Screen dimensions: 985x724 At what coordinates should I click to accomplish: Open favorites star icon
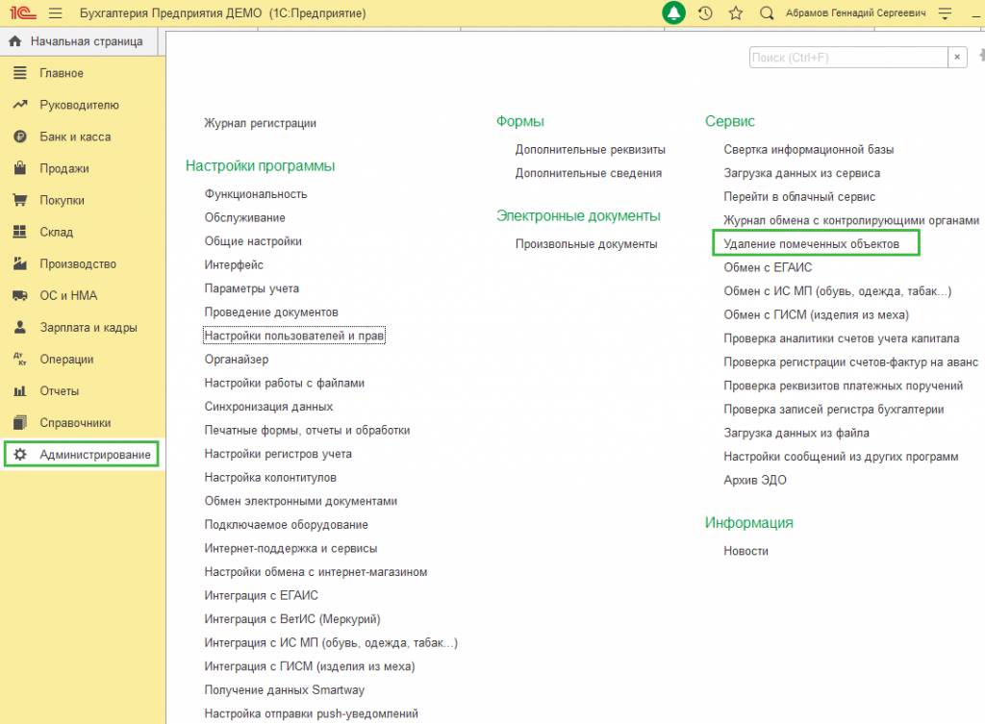736,13
